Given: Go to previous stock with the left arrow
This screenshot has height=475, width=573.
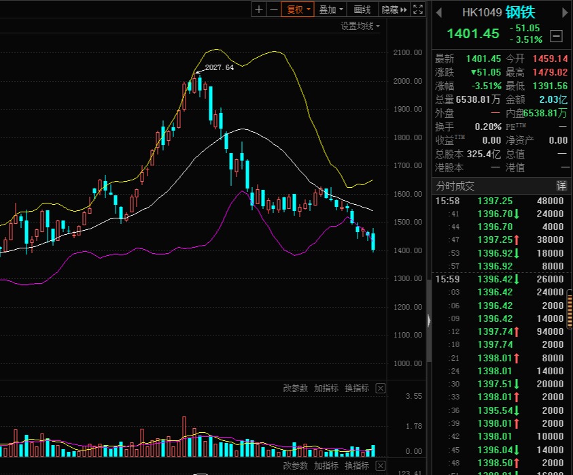Looking at the screenshot, I should [439, 13].
